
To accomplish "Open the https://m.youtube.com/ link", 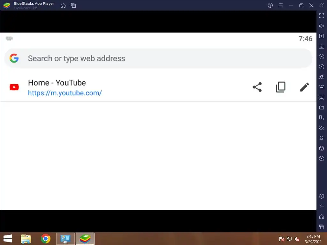I will pos(65,93).
